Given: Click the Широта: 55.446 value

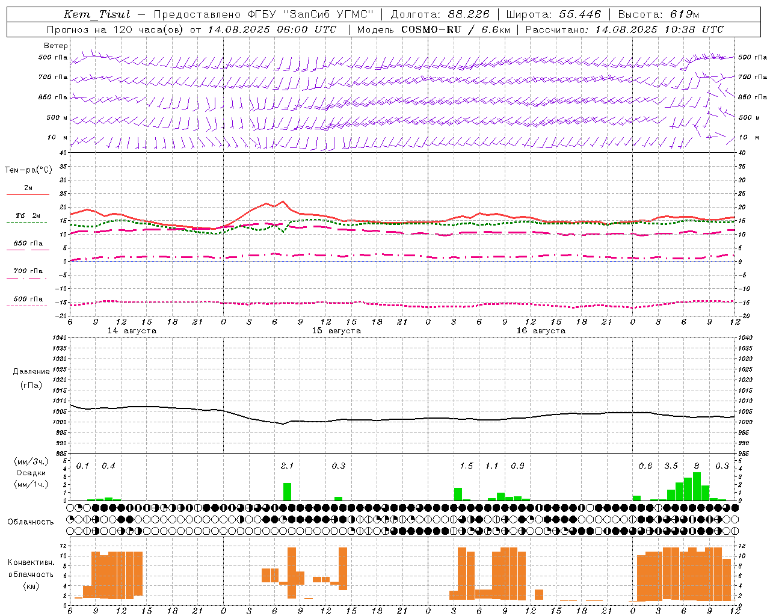Looking at the screenshot, I should click(x=553, y=15).
